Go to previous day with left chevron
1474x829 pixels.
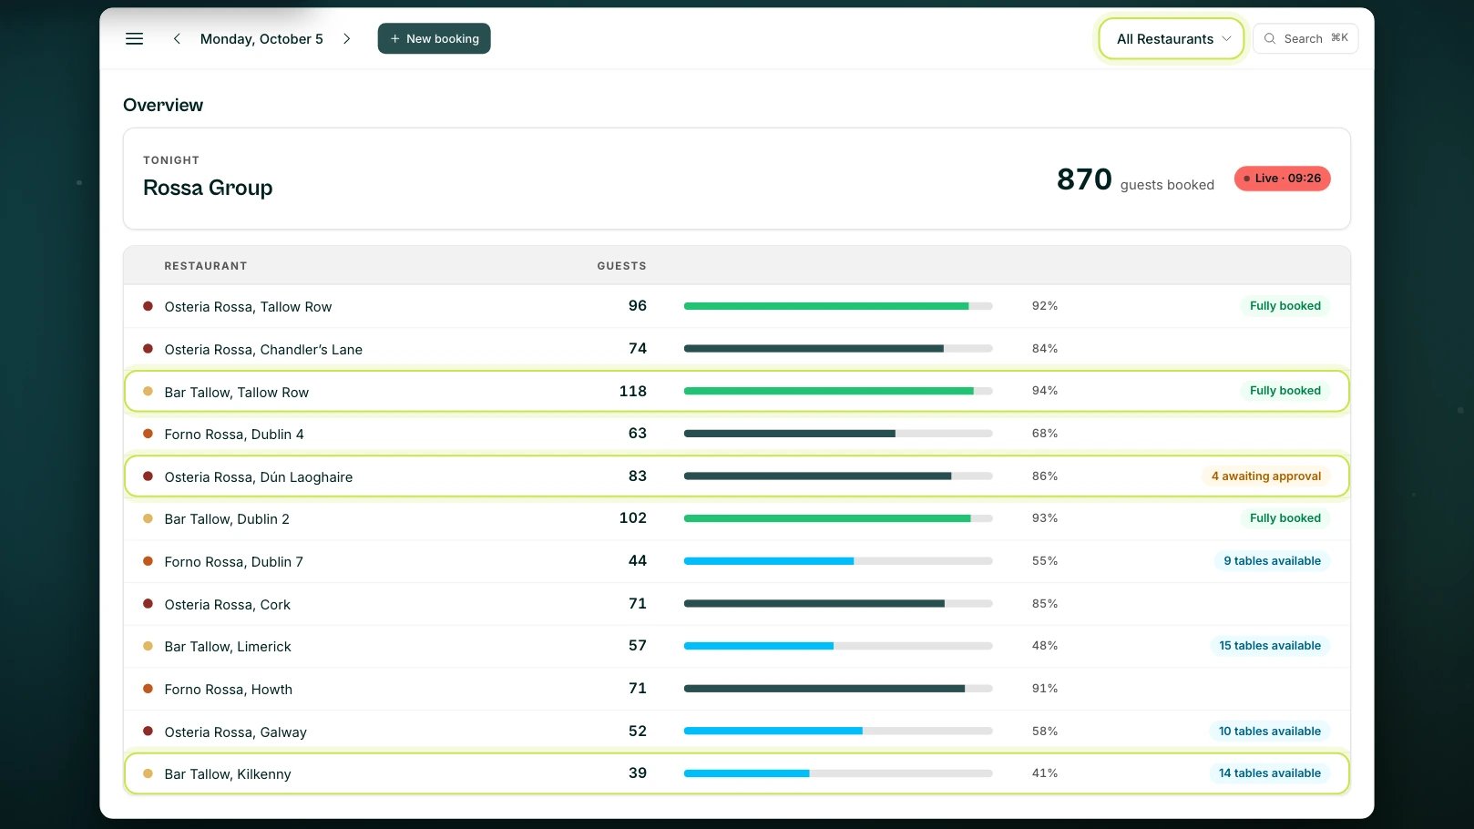point(177,39)
